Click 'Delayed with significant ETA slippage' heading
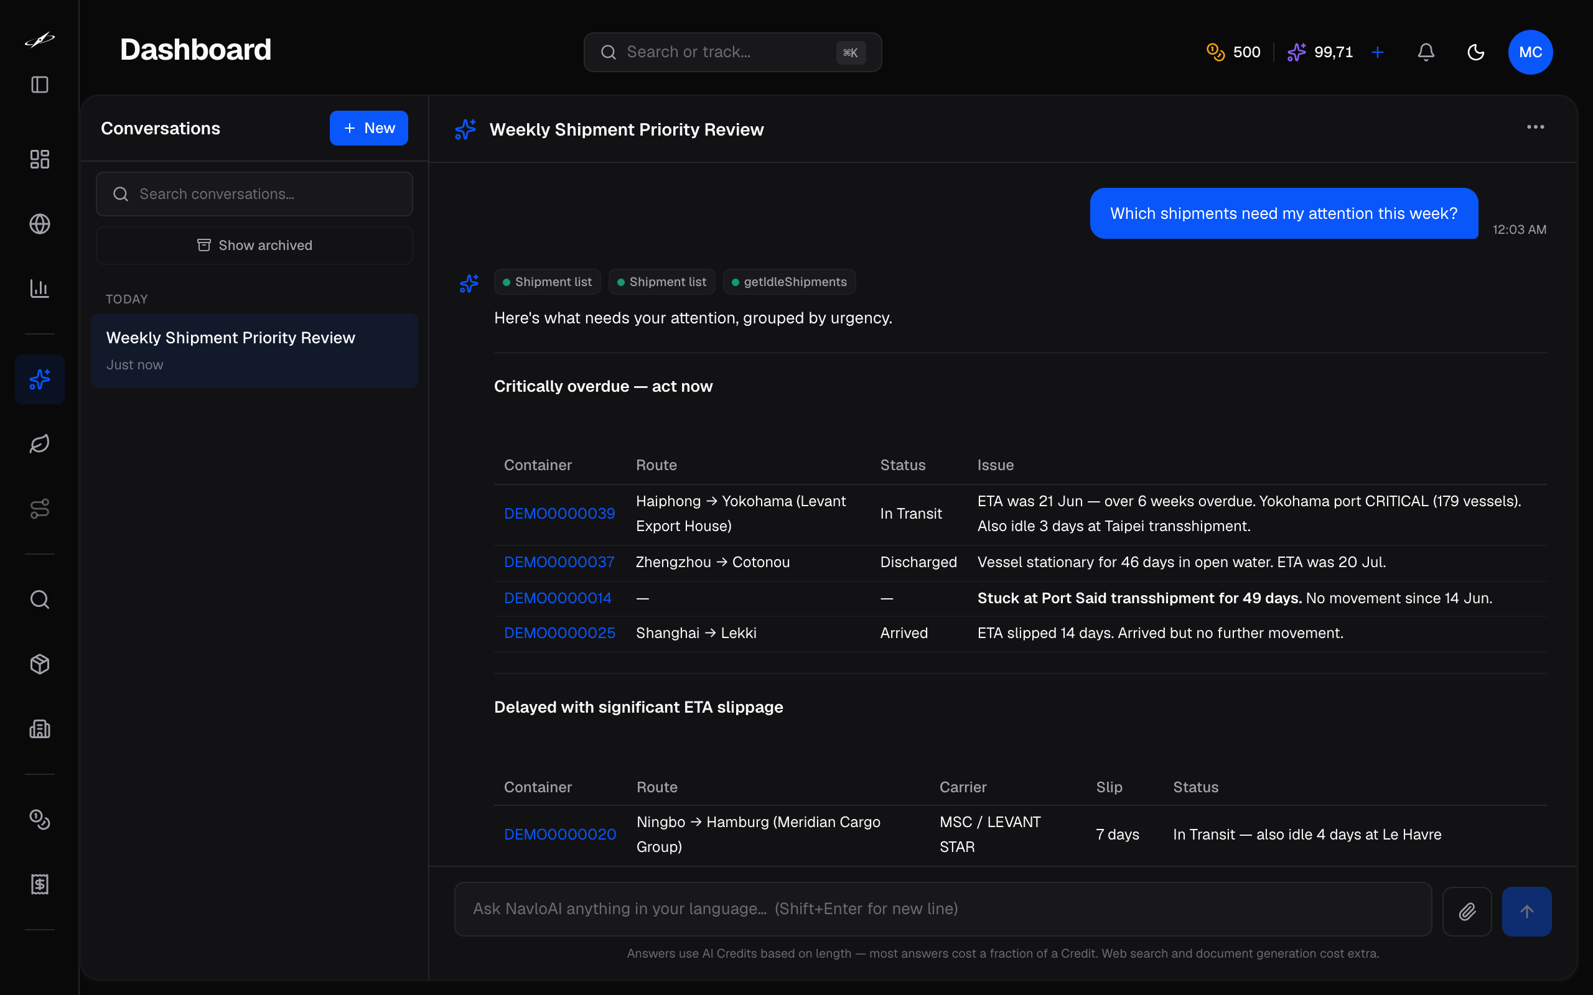This screenshot has width=1593, height=995. point(638,708)
